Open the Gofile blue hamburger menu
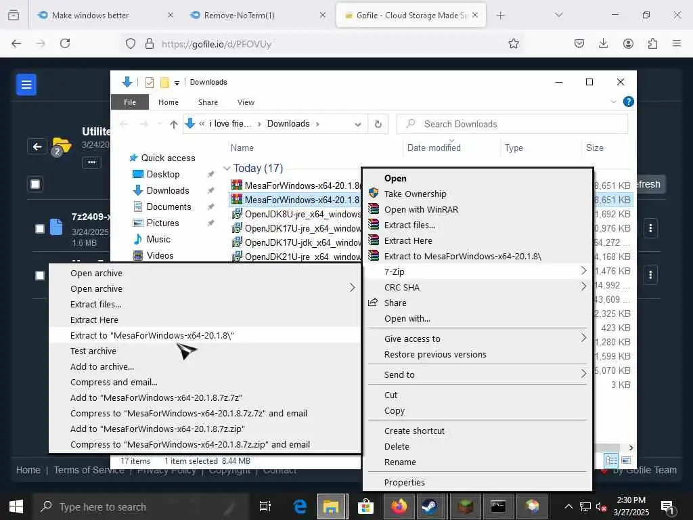This screenshot has width=693, height=520. 26,84
